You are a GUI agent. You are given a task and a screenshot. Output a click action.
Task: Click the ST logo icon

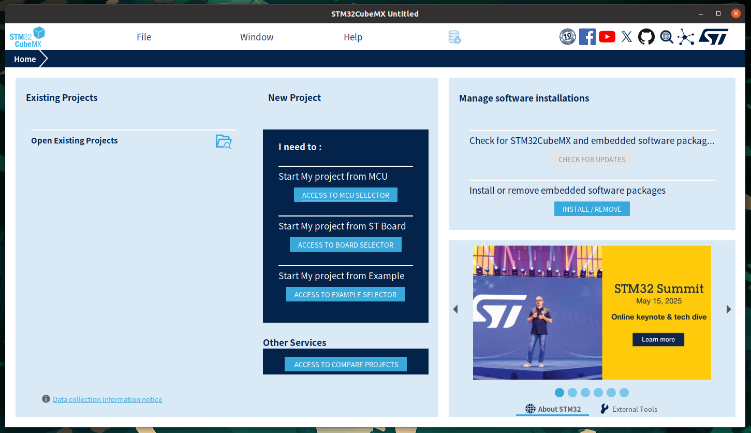[714, 37]
